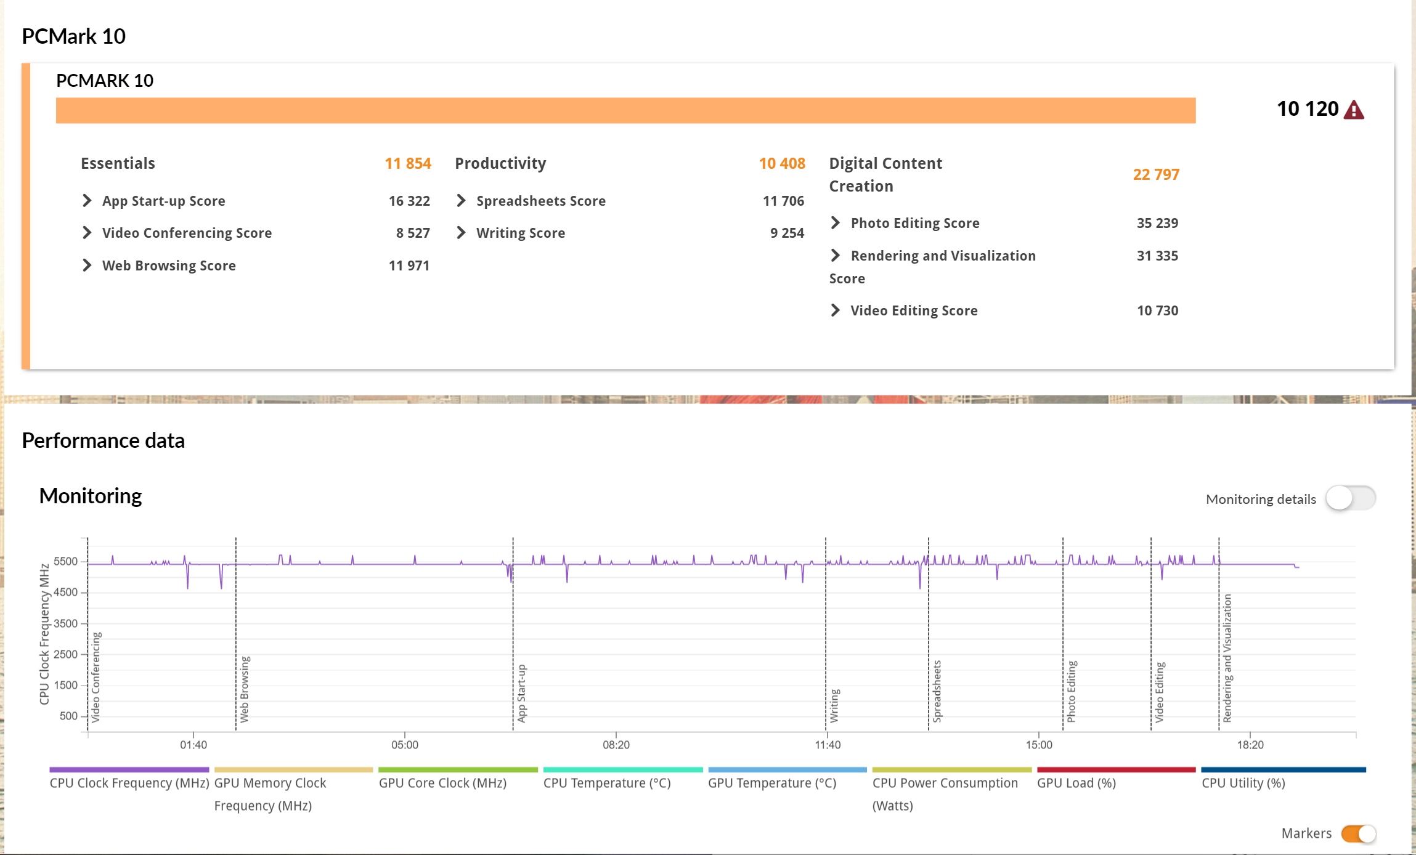This screenshot has height=855, width=1416.
Task: Click Digital Content Creation score 22 797
Action: (1156, 174)
